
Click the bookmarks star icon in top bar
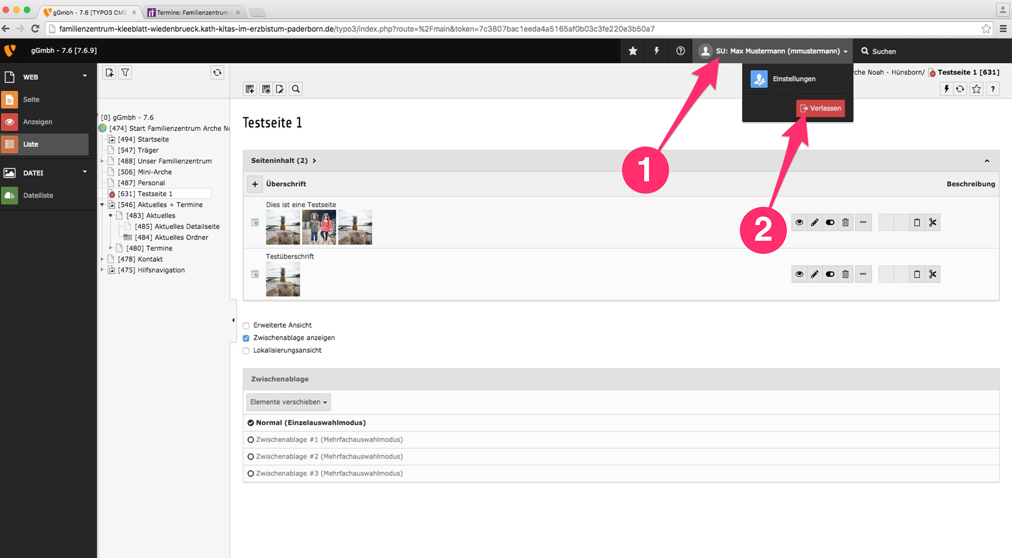pyautogui.click(x=633, y=51)
